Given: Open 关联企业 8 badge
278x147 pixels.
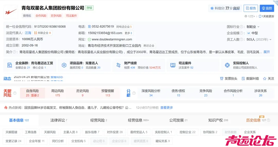Looking at the screenshot, I should tap(42, 33).
